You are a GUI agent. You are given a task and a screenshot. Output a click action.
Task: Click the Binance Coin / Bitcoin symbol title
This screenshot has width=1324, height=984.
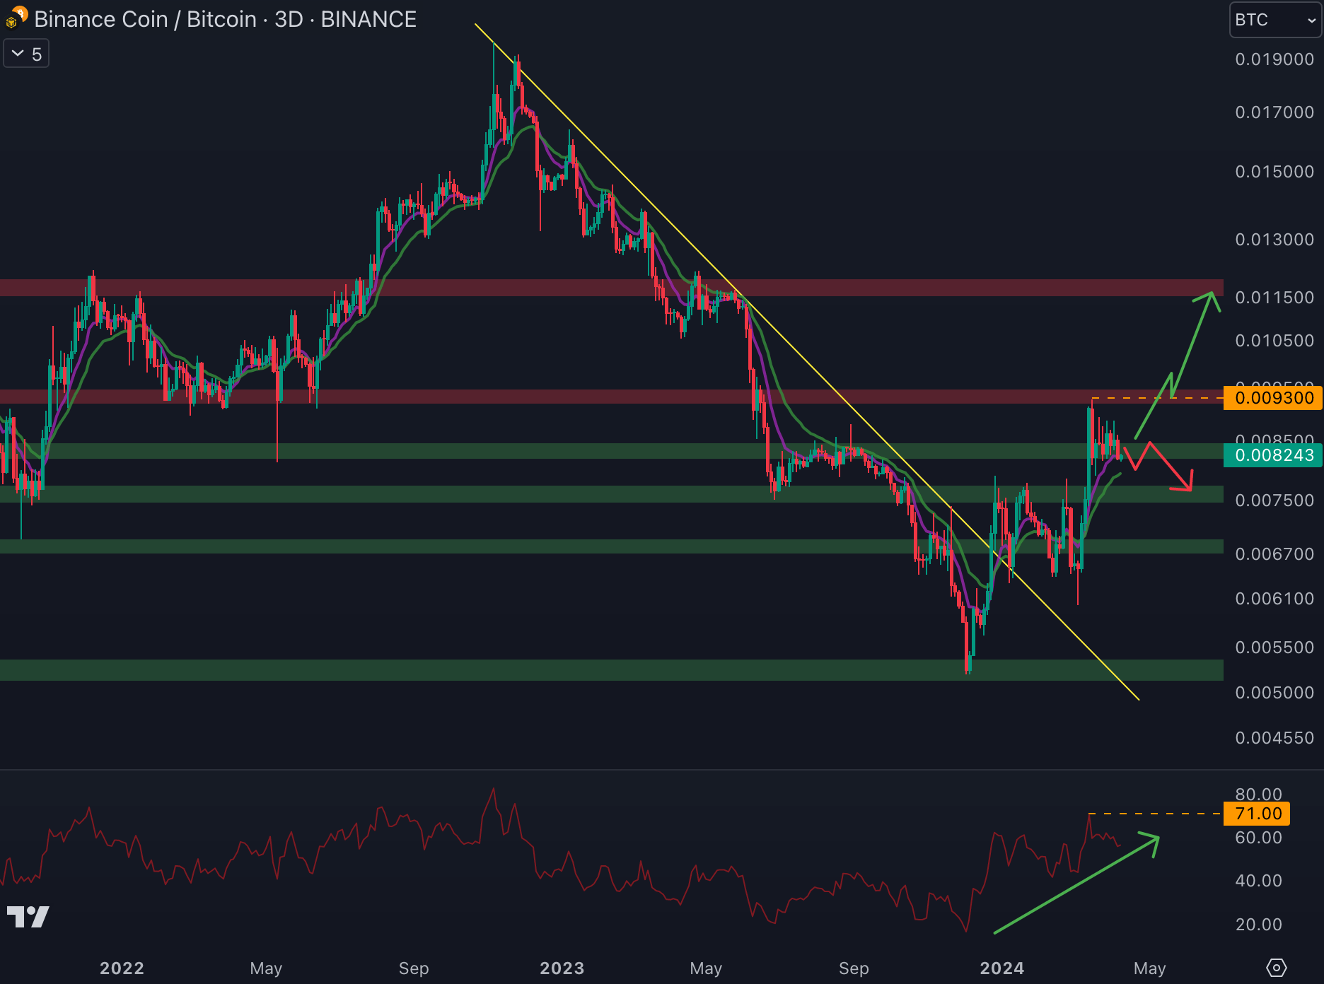[225, 19]
